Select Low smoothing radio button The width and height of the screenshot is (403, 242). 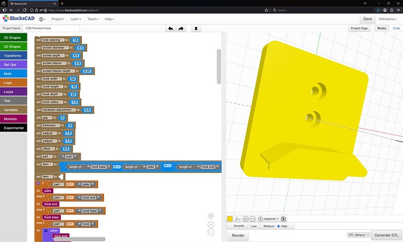coord(249,226)
